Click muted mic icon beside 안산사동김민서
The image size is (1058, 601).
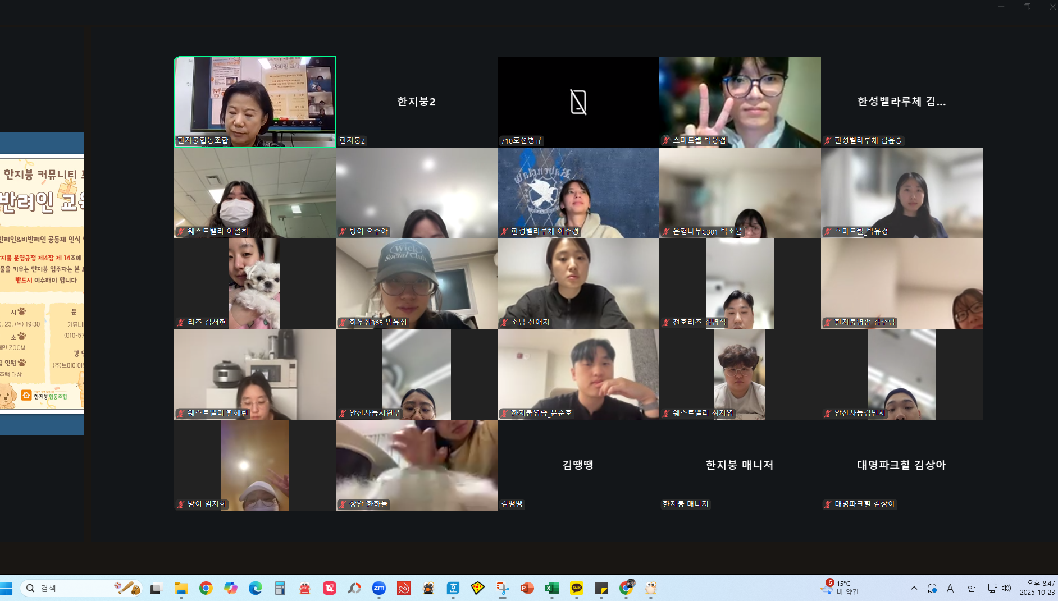tap(828, 413)
